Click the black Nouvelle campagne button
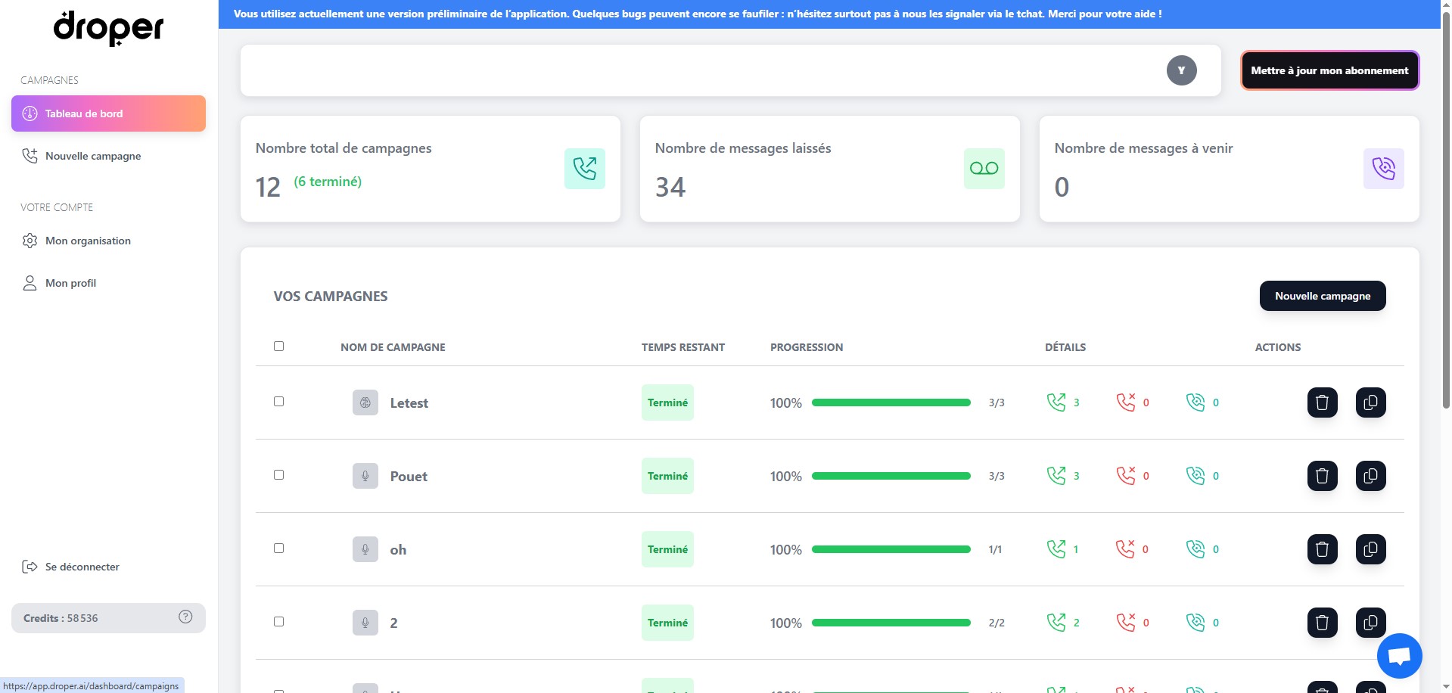 tap(1322, 296)
